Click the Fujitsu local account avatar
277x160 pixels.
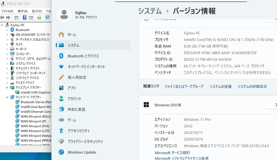pos(64,14)
